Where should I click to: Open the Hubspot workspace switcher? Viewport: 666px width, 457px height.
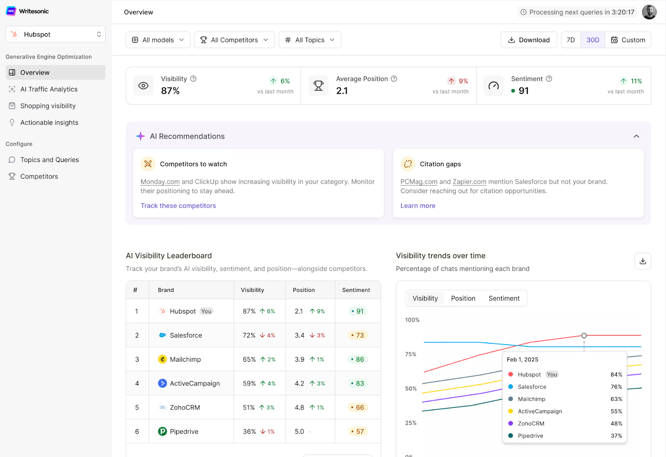pyautogui.click(x=55, y=34)
